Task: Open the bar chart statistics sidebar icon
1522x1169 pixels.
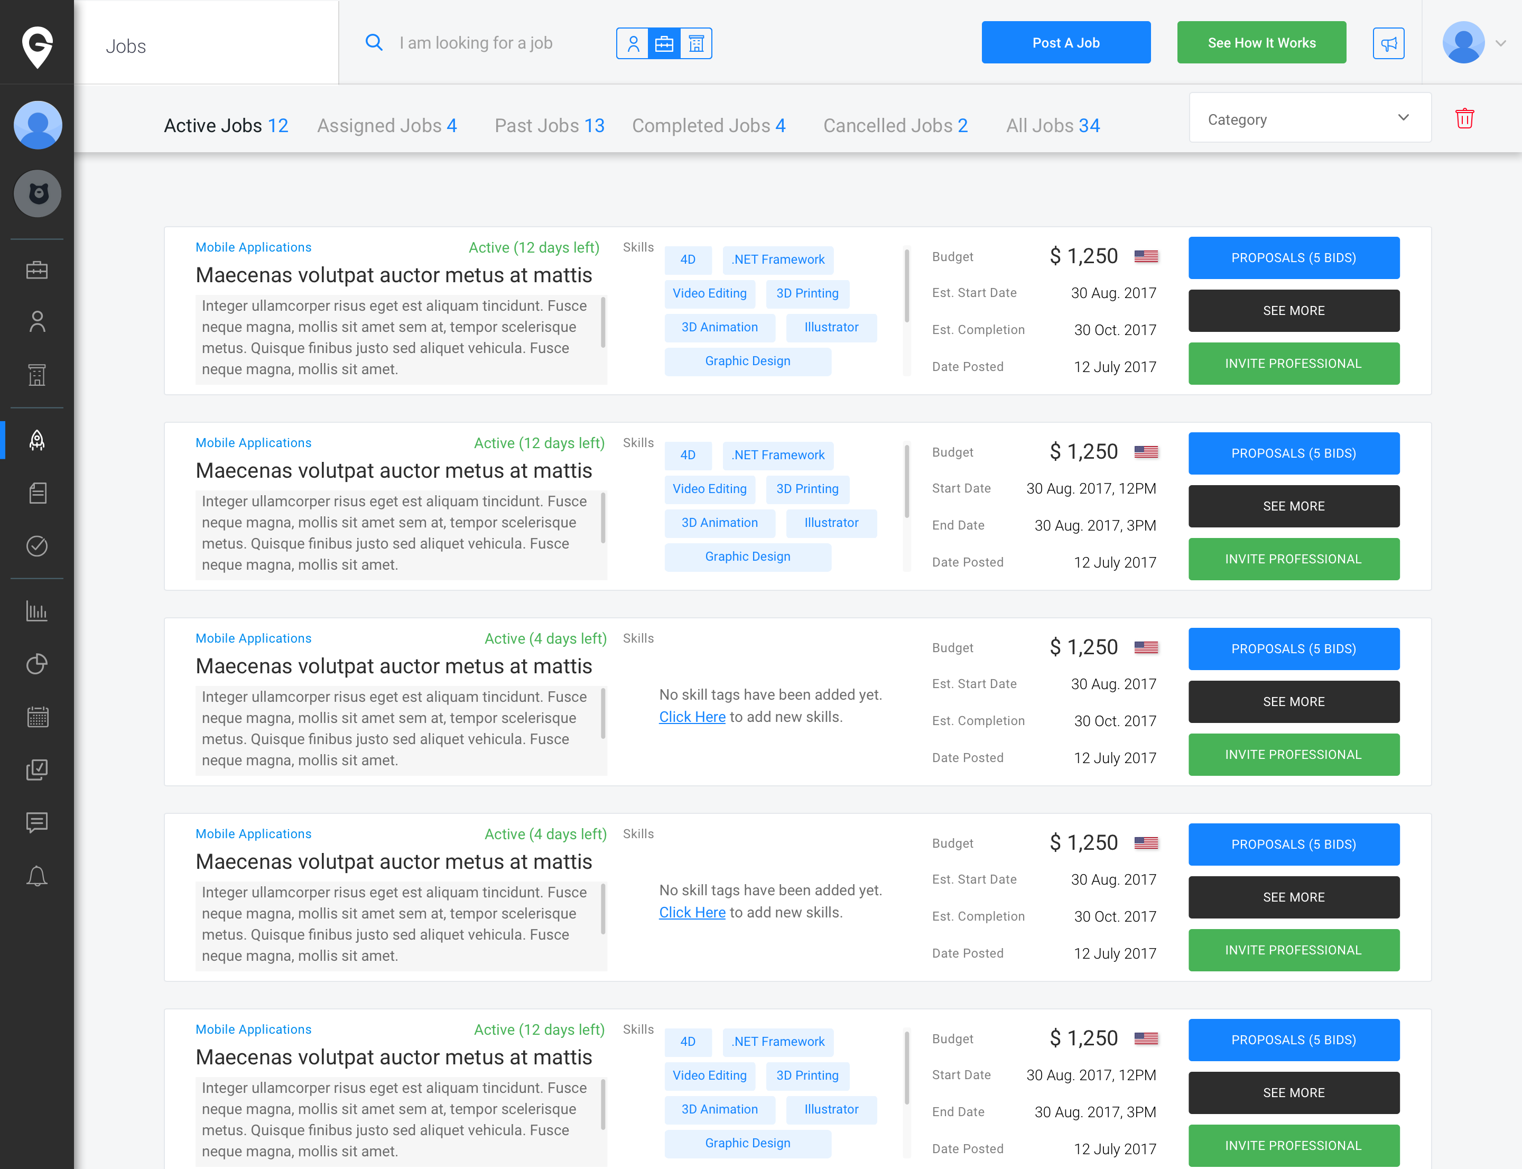Action: 37,611
